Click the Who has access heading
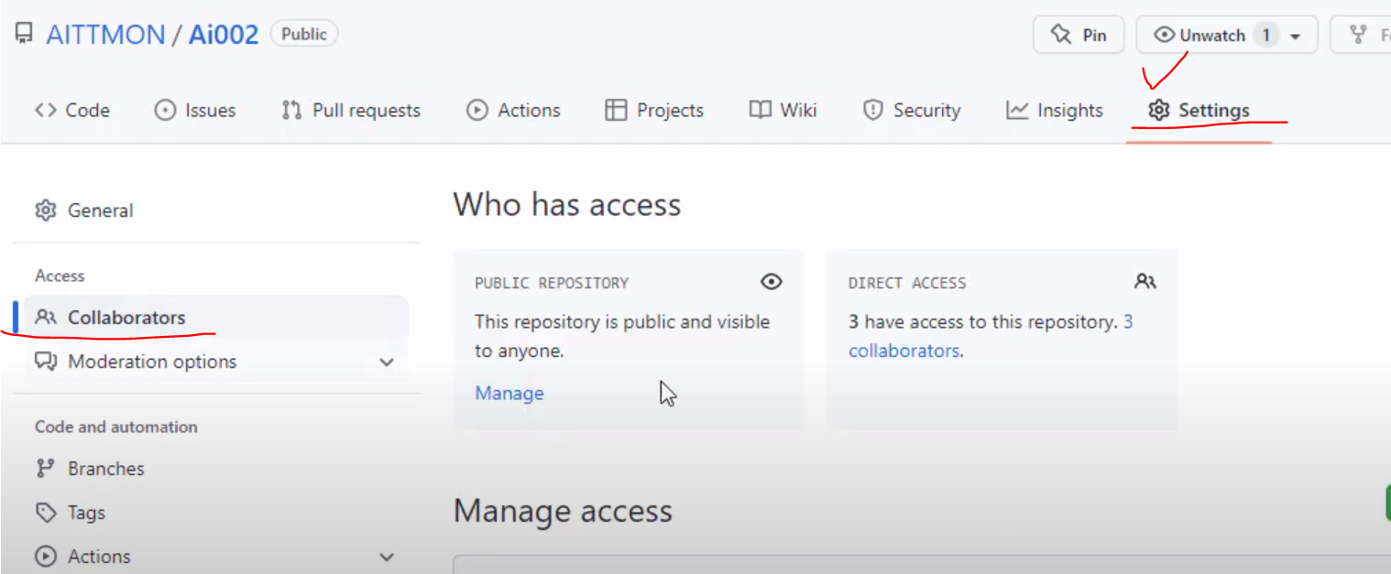The width and height of the screenshot is (1391, 574). coord(567,204)
